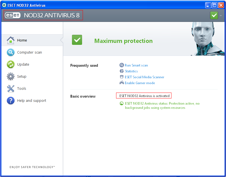Viewport: 226px width, 177px height.
Task: Click the gamepad icon beside Enable Gamer mode
Action: pyautogui.click(x=122, y=83)
